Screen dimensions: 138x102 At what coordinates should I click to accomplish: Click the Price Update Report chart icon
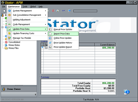click(x=50, y=47)
